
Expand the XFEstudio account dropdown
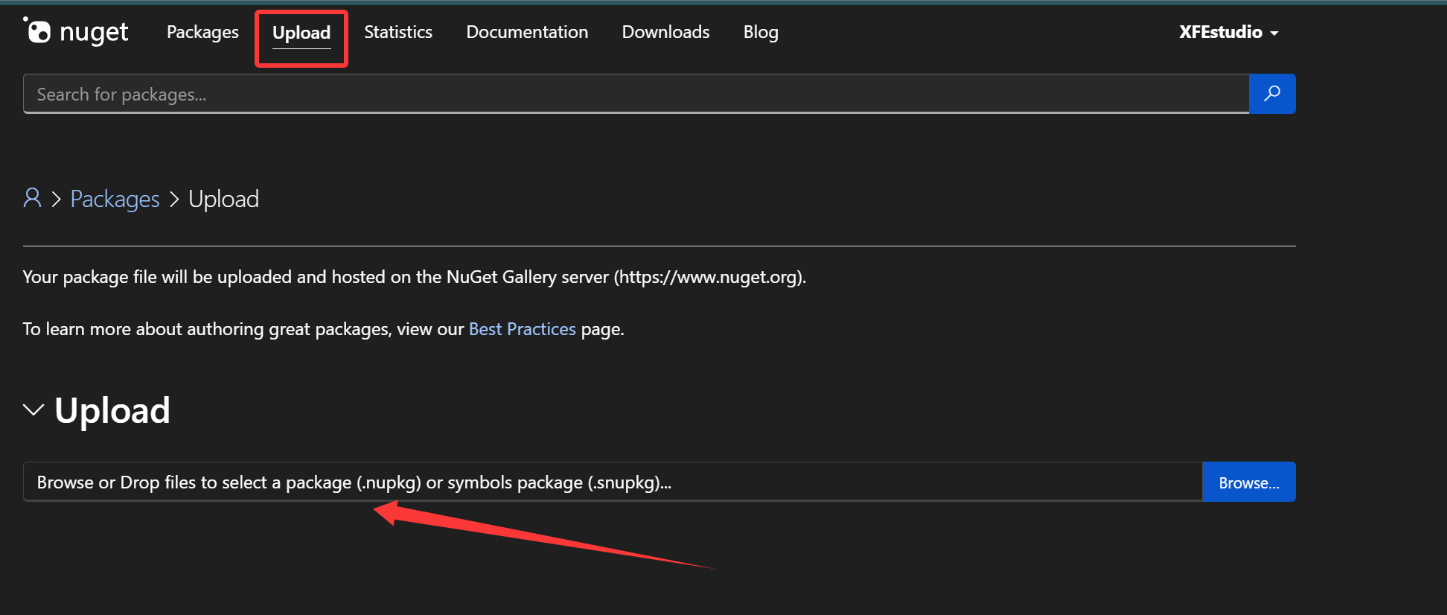(x=1229, y=32)
